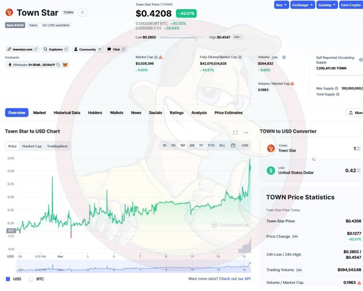Screen dimensions: 363x291
Task: Swap converter currencies arrows icon
Action: [x=314, y=160]
